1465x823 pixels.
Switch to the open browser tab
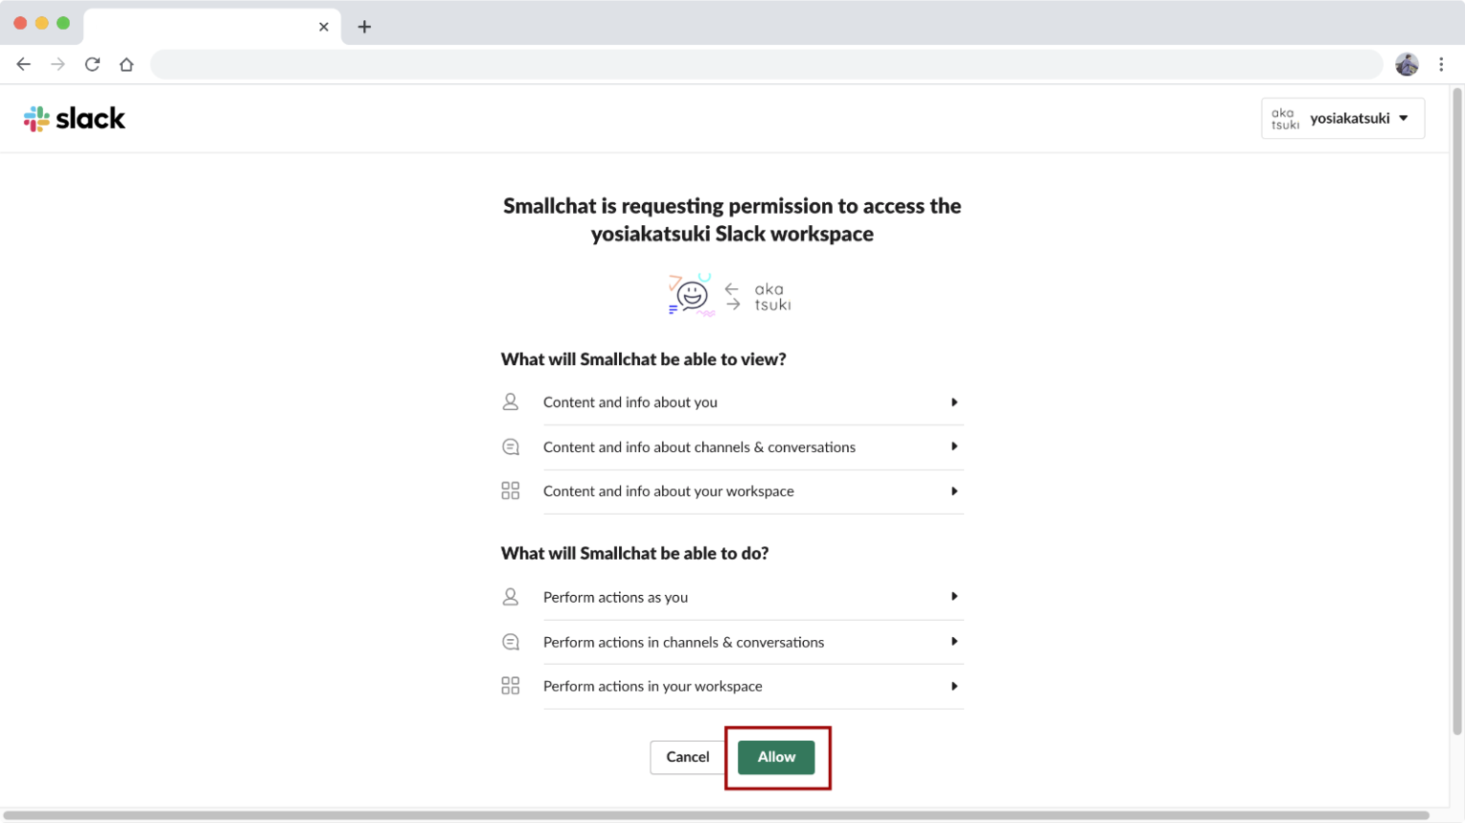point(200,26)
